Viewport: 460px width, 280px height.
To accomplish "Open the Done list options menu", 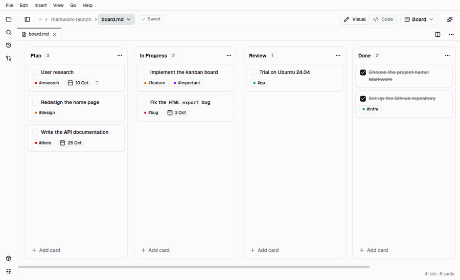I will [x=447, y=56].
